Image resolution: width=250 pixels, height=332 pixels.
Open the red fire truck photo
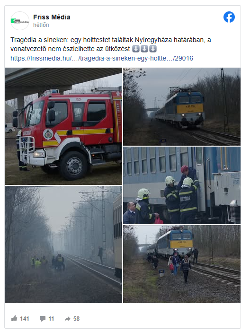coord(63,126)
